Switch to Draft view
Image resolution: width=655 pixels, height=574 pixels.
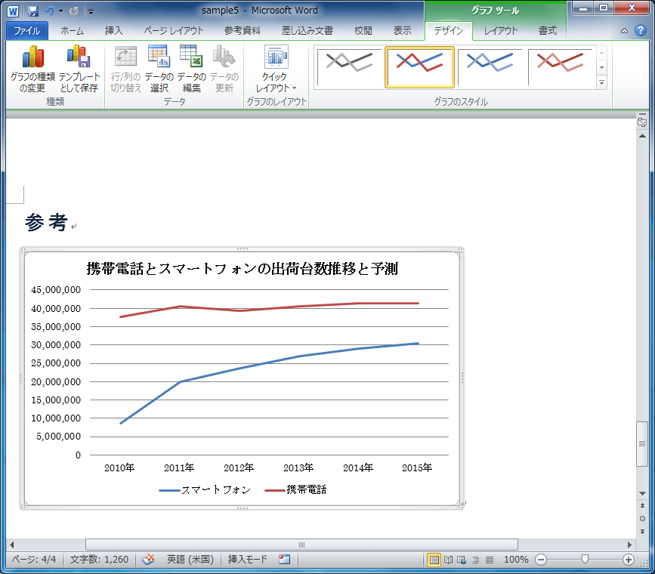pyautogui.click(x=489, y=560)
